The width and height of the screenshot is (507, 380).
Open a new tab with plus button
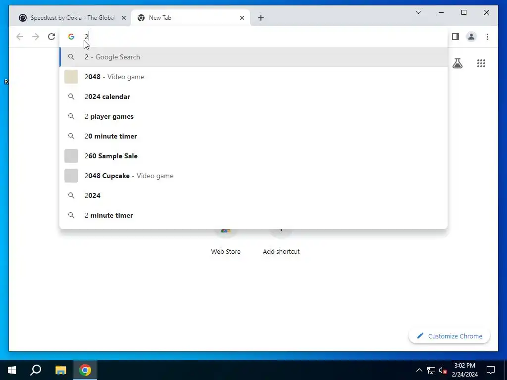261,18
